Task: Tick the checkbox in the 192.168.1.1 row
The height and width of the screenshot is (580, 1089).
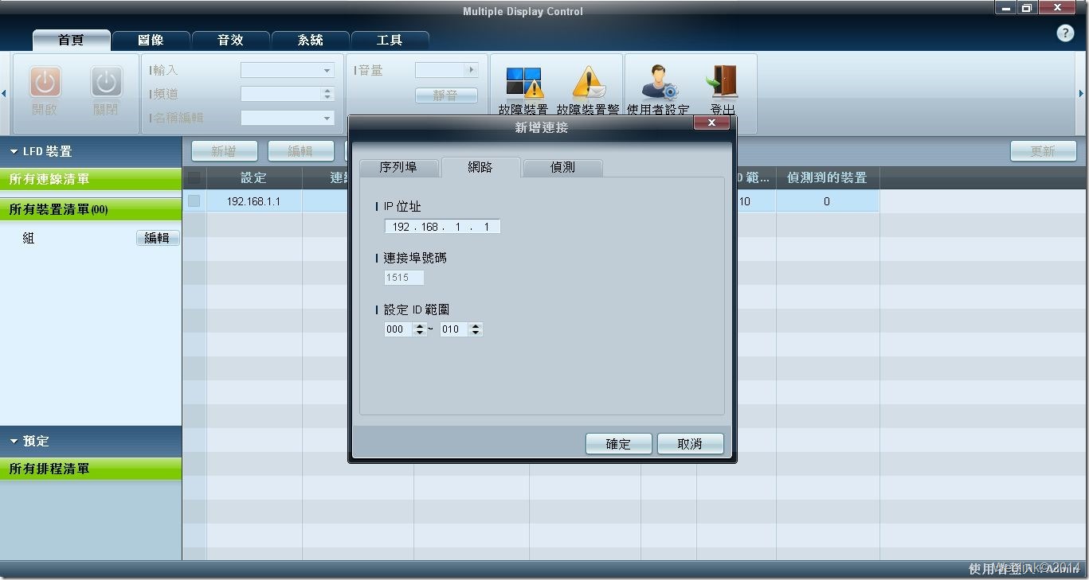Action: point(194,201)
